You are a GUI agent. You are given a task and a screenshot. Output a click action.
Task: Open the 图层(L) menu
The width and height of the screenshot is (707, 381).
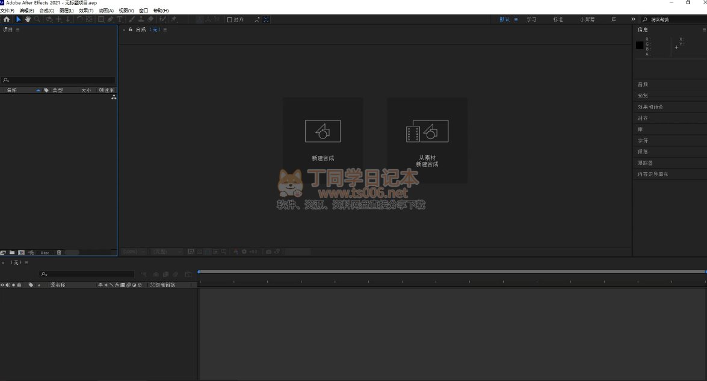[x=66, y=10]
